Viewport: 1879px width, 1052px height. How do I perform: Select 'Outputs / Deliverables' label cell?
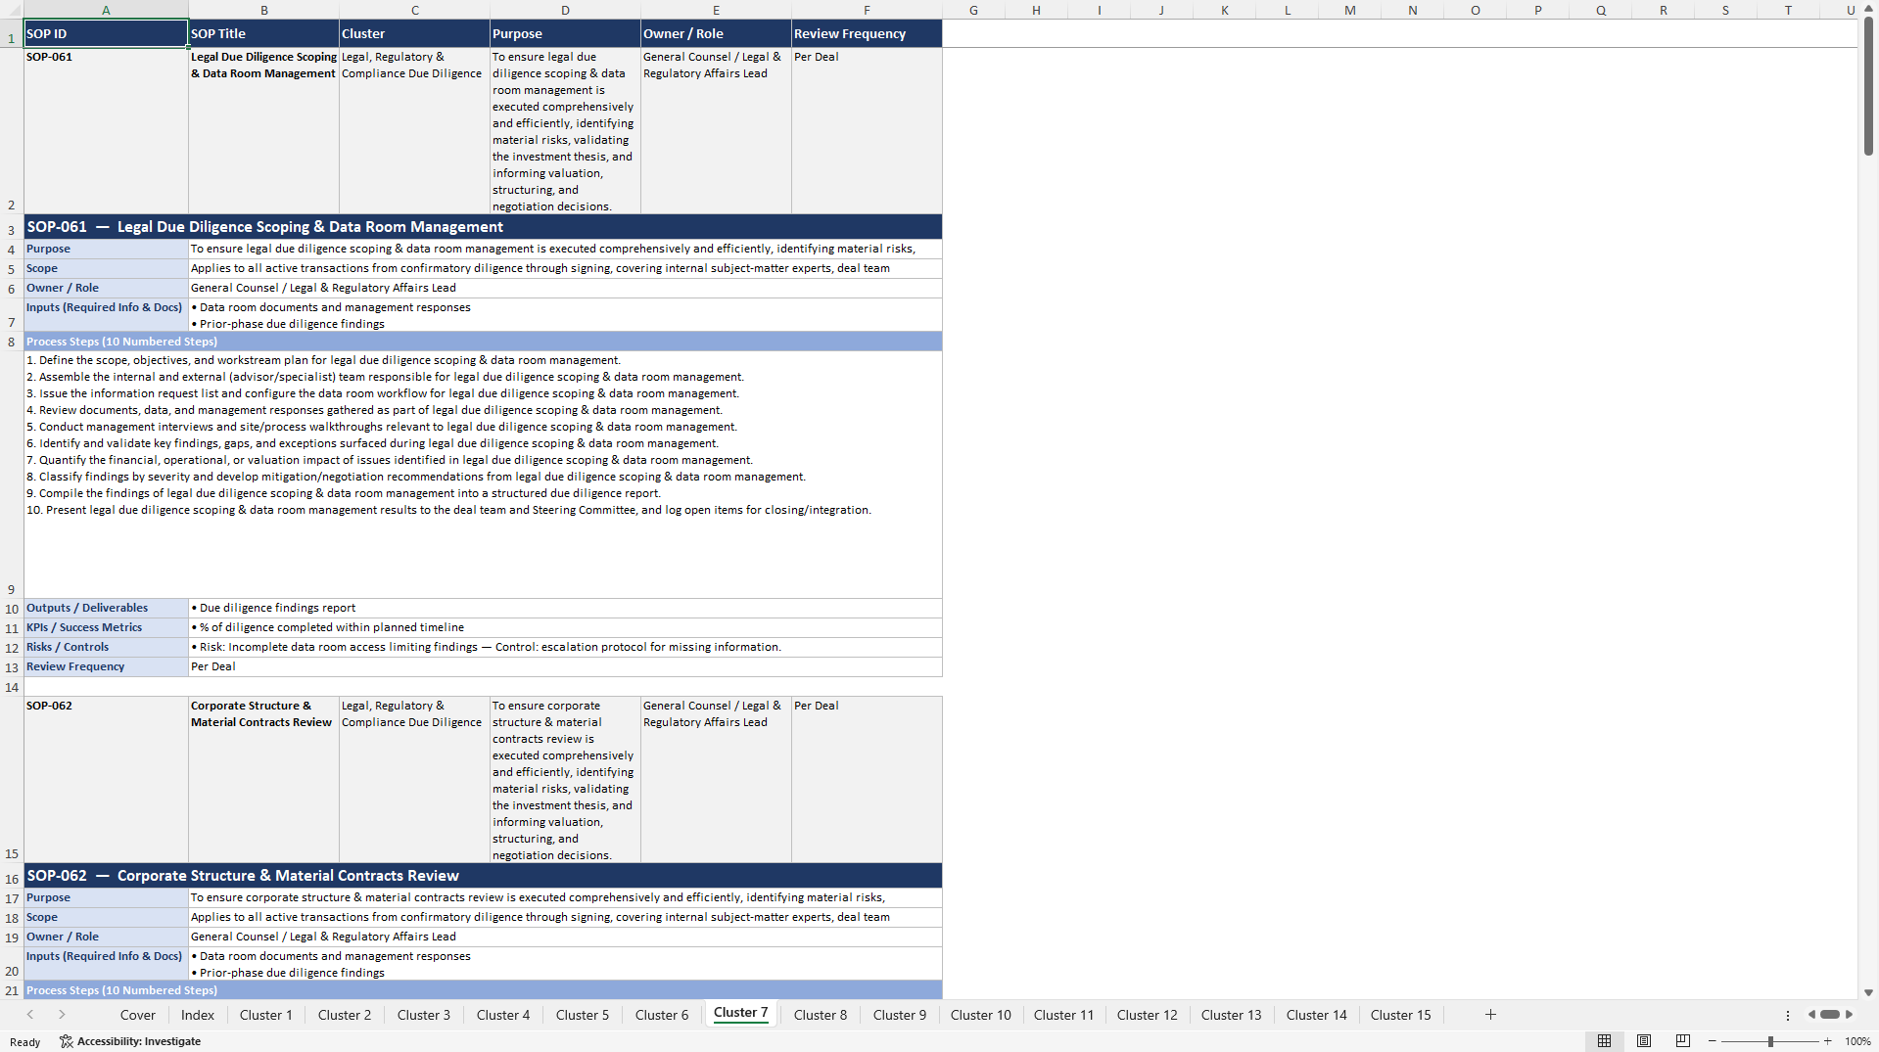pyautogui.click(x=106, y=608)
